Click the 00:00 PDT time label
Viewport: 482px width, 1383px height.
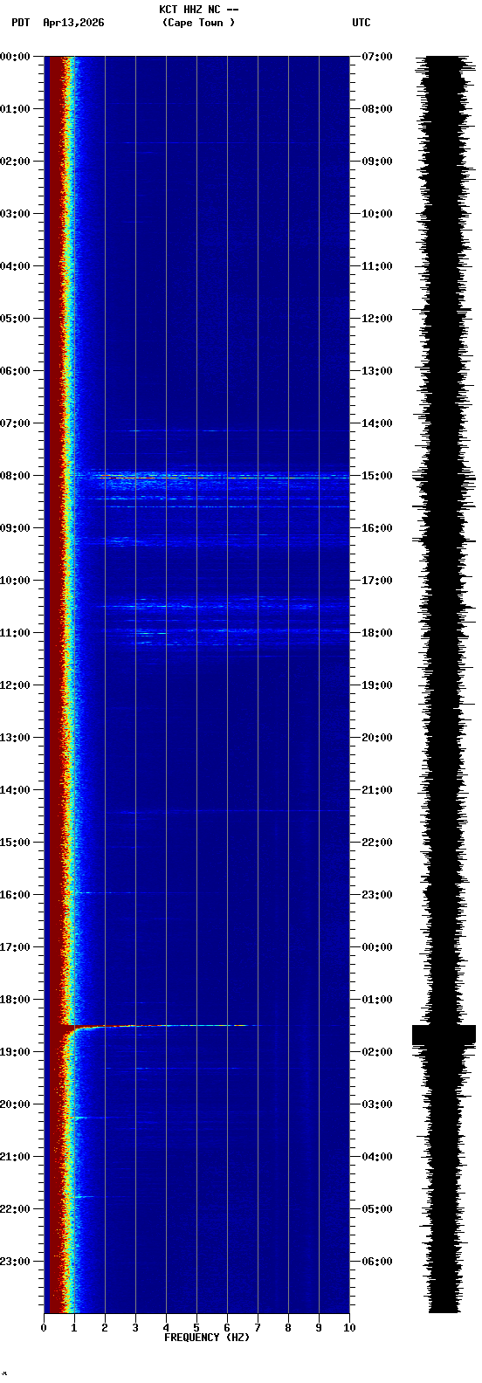(x=16, y=57)
